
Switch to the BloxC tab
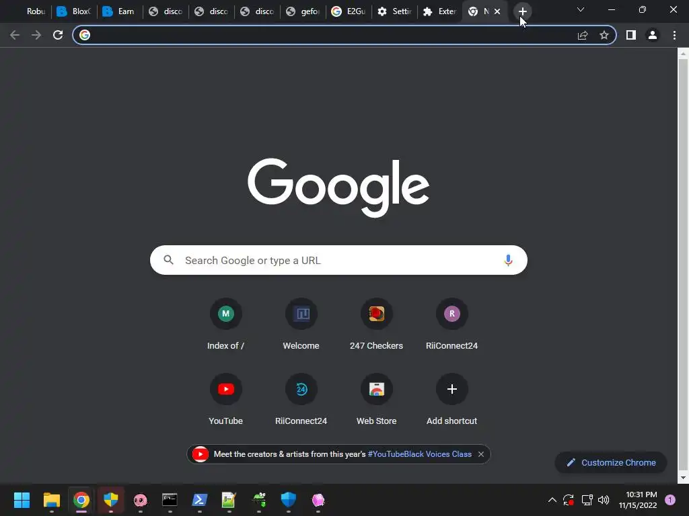click(x=74, y=11)
